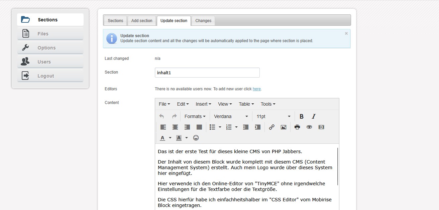The image size is (439, 210).
Task: Click the Print icon in editor
Action: (x=297, y=127)
